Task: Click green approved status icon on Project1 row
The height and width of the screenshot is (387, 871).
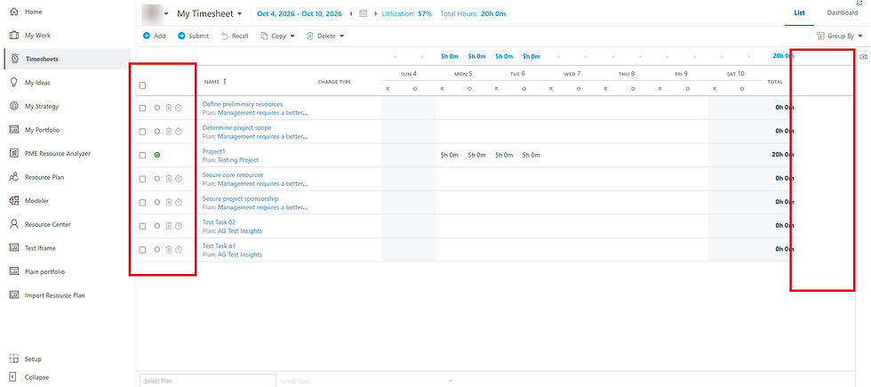Action: (157, 155)
